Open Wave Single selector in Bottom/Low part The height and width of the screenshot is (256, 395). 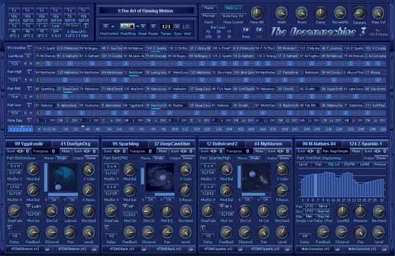(x=62, y=158)
